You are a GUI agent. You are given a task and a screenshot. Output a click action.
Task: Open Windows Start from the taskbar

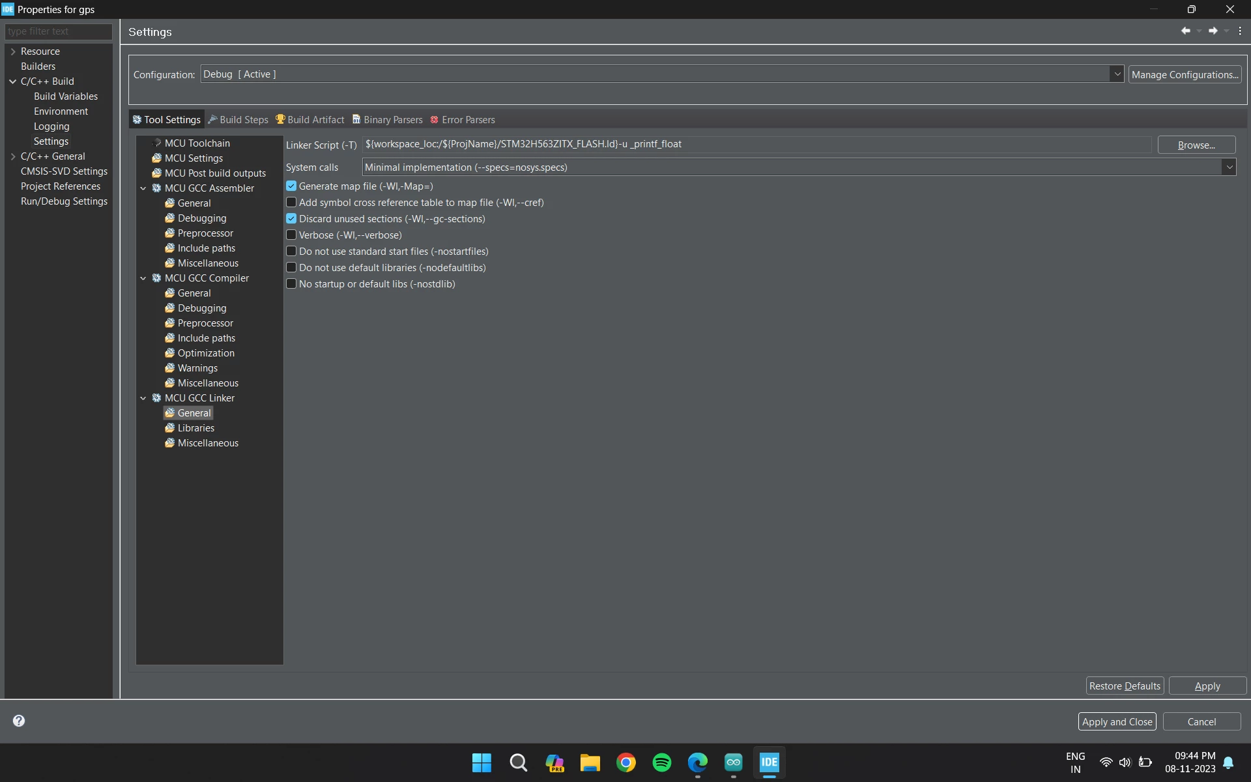click(x=482, y=762)
